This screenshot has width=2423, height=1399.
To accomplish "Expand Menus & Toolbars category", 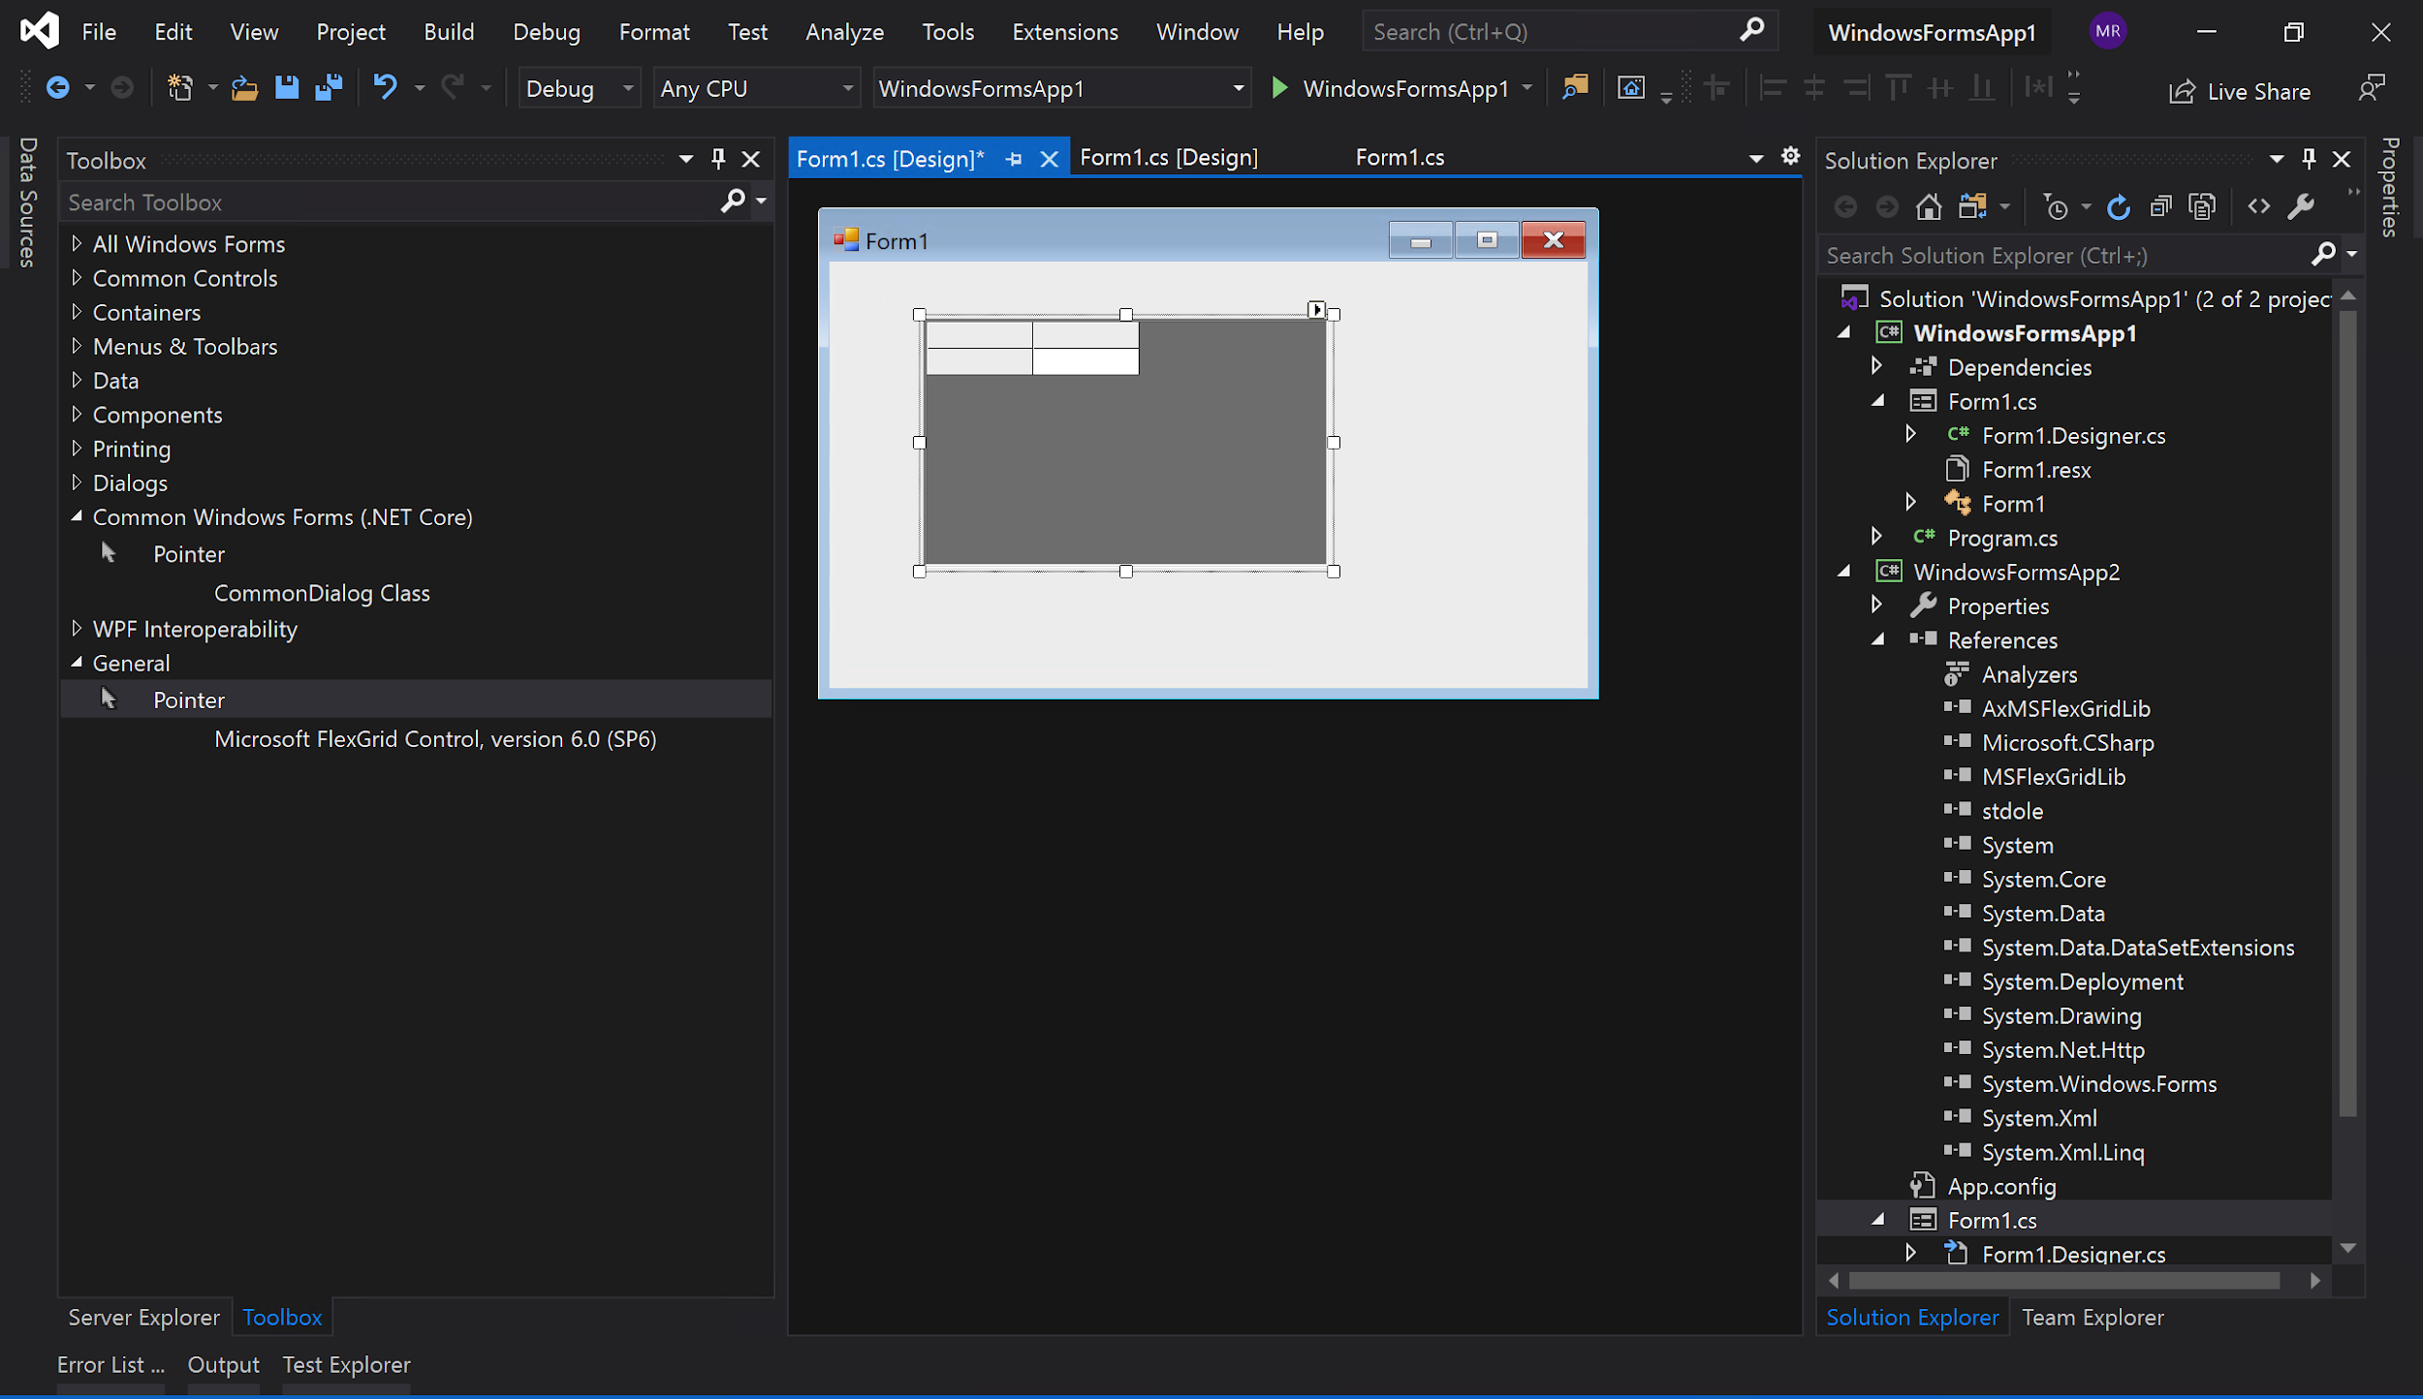I will coord(77,345).
